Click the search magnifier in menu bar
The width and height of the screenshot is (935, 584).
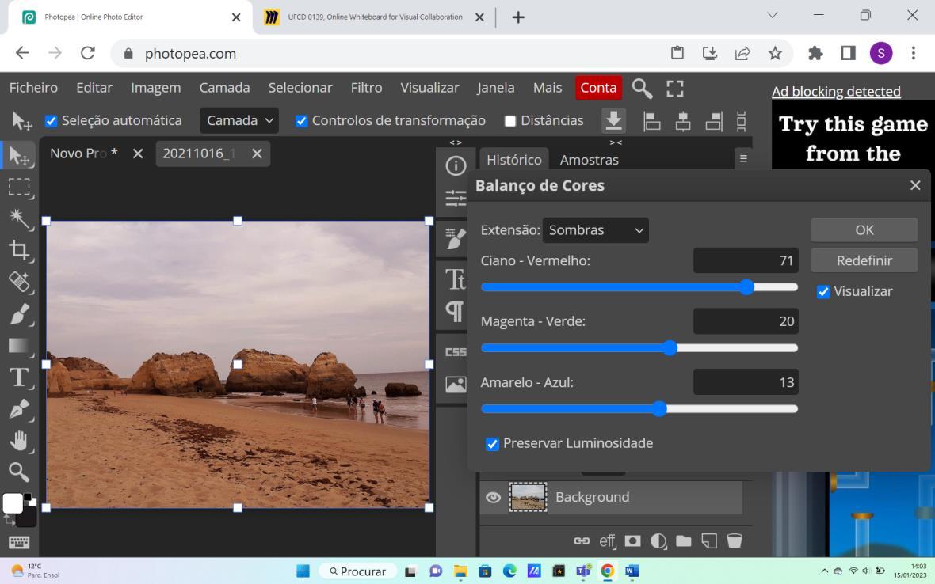pyautogui.click(x=642, y=89)
